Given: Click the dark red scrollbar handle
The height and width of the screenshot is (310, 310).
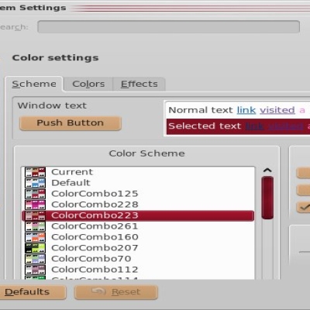Looking at the screenshot, I should point(267,198).
